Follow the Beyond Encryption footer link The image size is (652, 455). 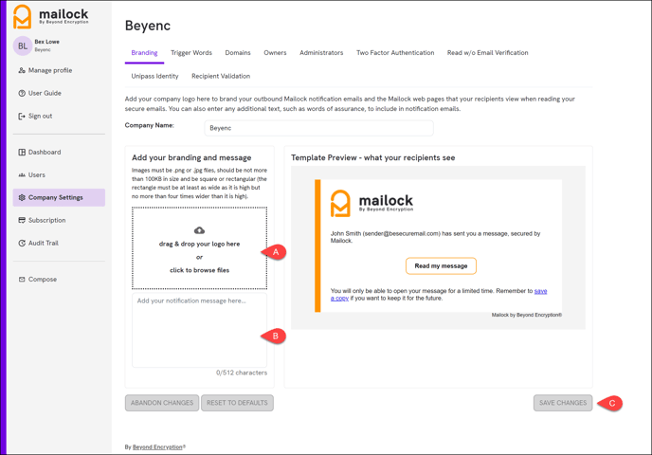coord(158,446)
